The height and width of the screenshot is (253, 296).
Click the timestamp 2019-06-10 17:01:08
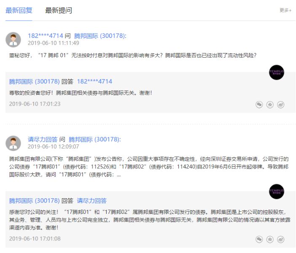pos(35,239)
